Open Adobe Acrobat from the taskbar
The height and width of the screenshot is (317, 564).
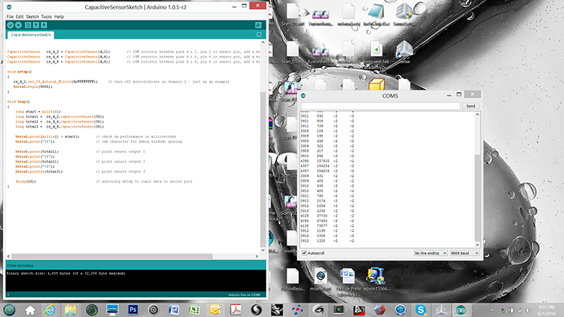pos(236,310)
